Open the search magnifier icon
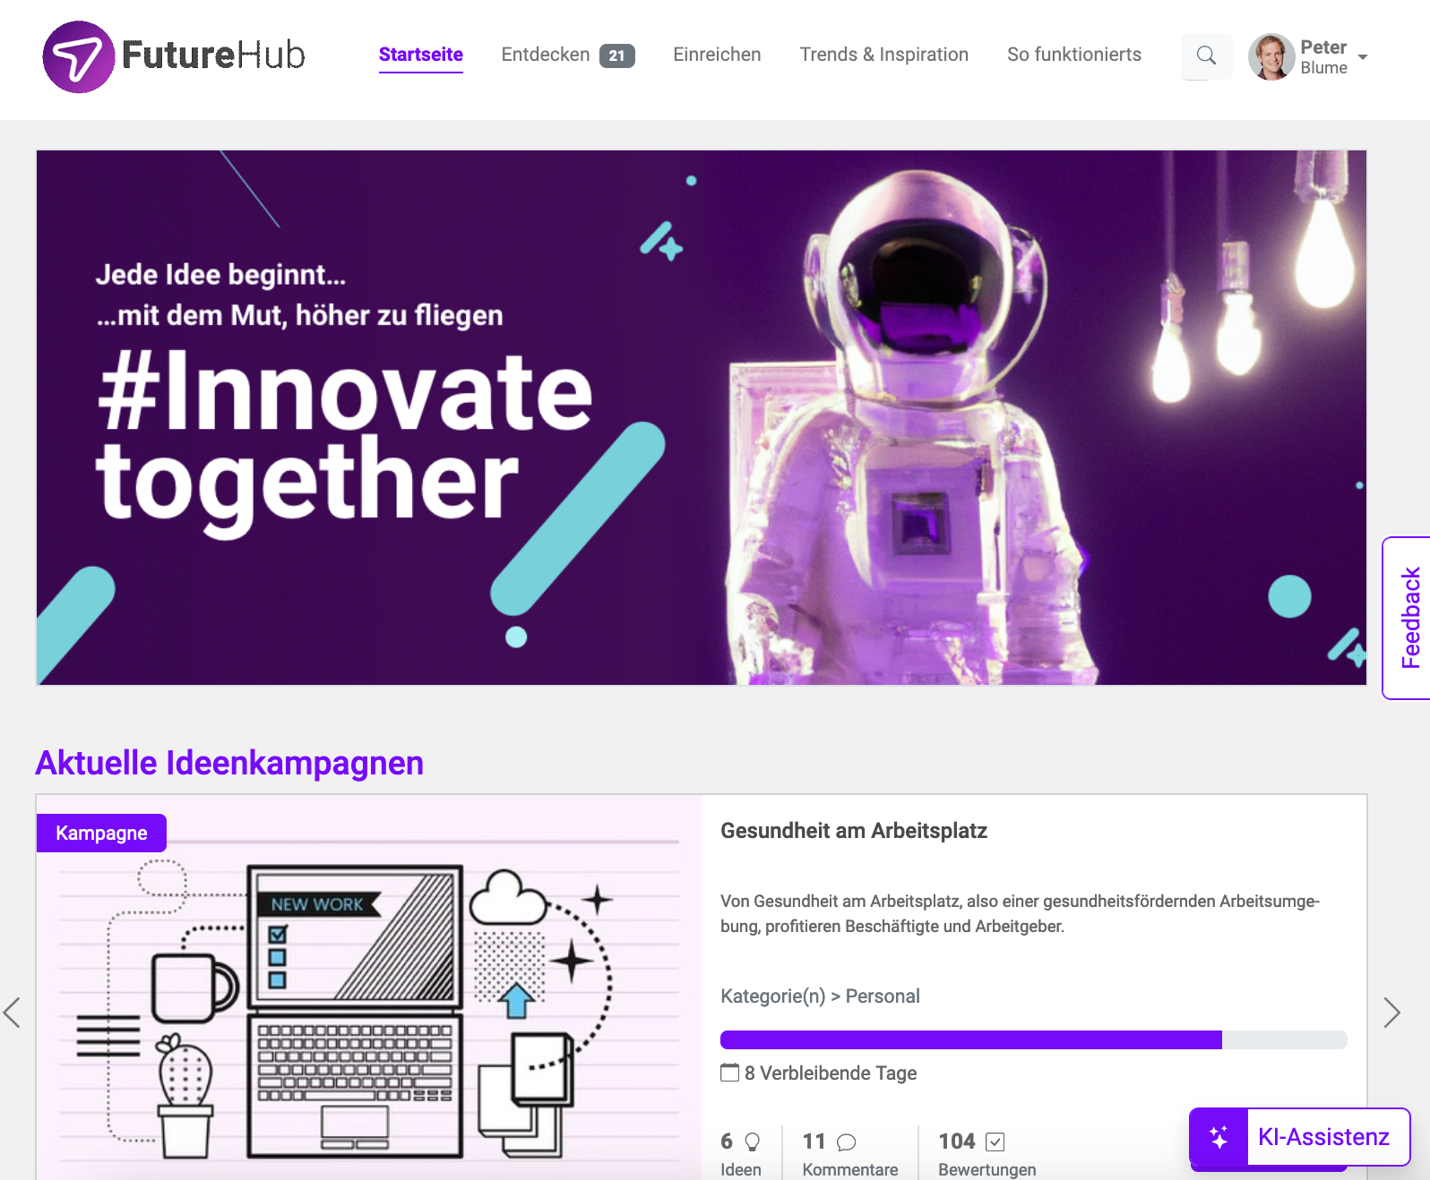 (1206, 56)
